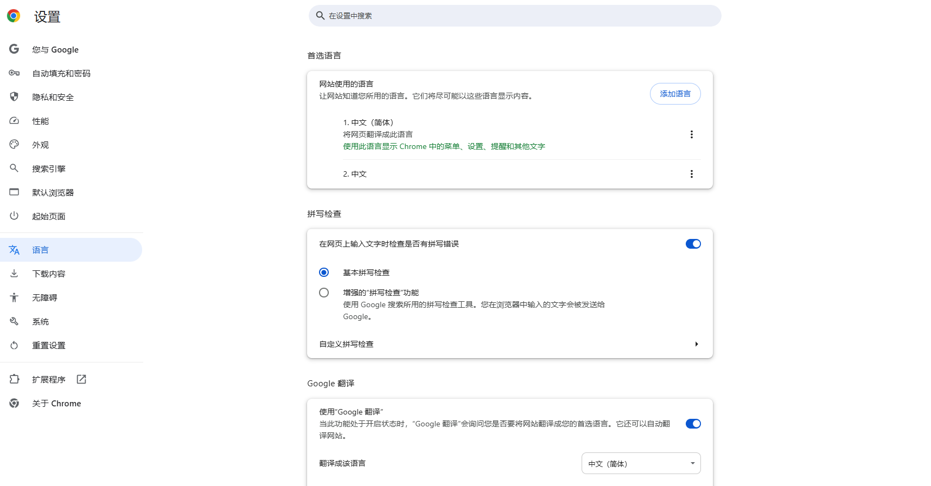Open more options for second 中文 language

pyautogui.click(x=691, y=174)
